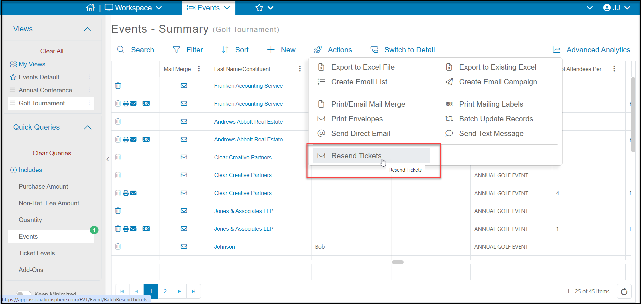Jump to last page
This screenshot has width=641, height=304.
click(194, 291)
